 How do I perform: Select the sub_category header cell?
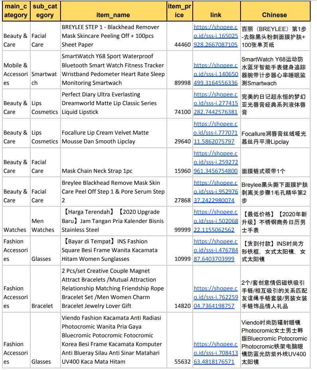point(45,11)
